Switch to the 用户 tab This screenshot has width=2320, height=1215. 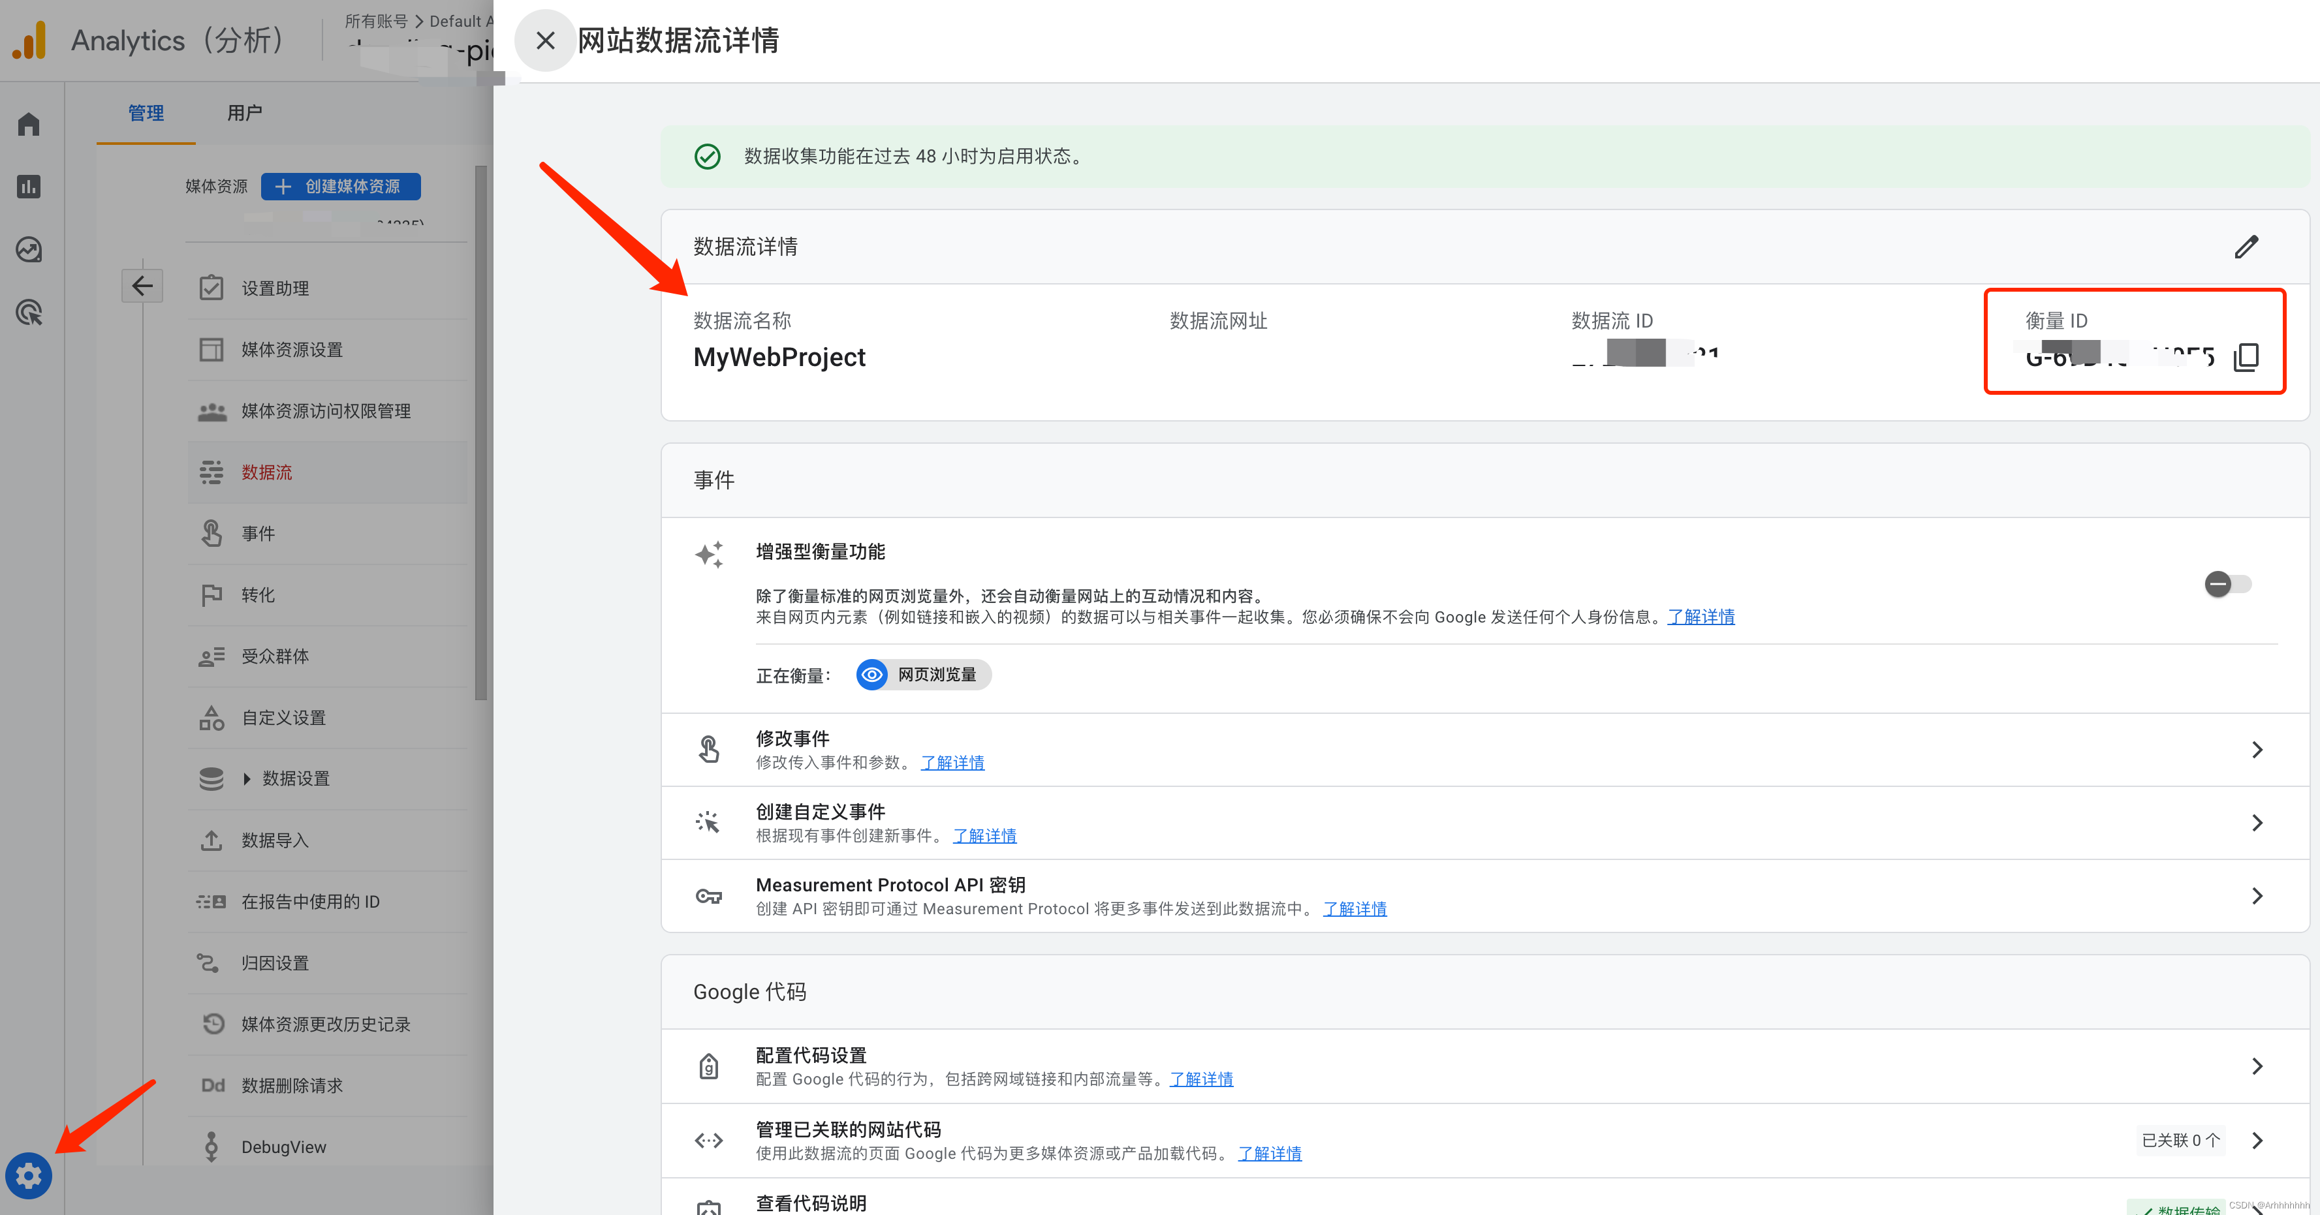click(244, 112)
